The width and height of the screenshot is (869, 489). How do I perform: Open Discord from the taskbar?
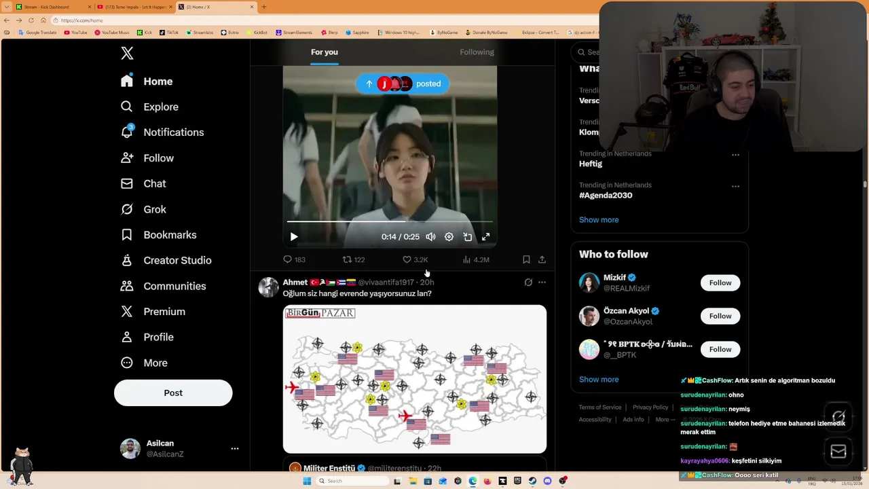(547, 481)
